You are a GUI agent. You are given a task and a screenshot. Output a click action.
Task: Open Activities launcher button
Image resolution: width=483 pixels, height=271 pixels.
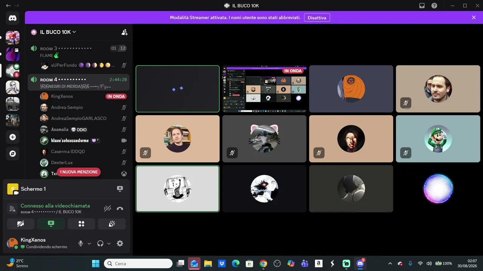pyautogui.click(x=81, y=224)
